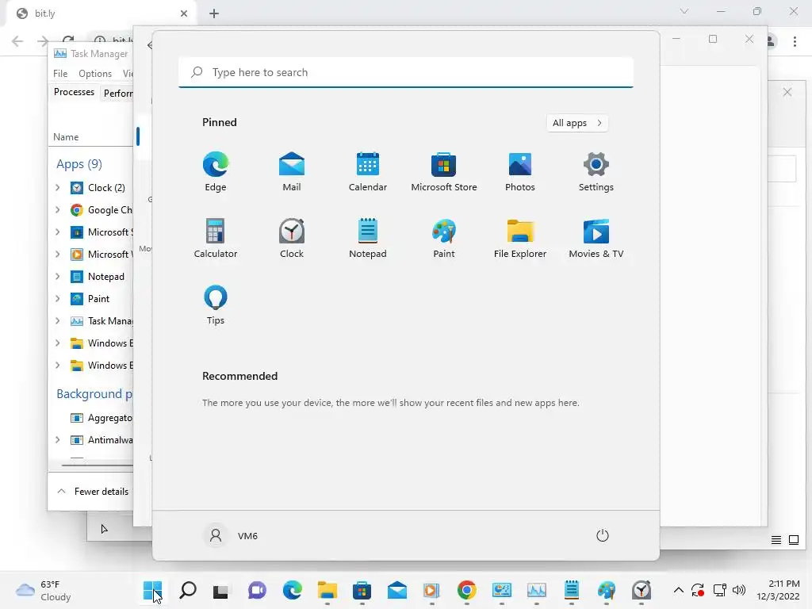Open Chrome's three-dot menu
The width and height of the screenshot is (812, 609).
pos(795,41)
